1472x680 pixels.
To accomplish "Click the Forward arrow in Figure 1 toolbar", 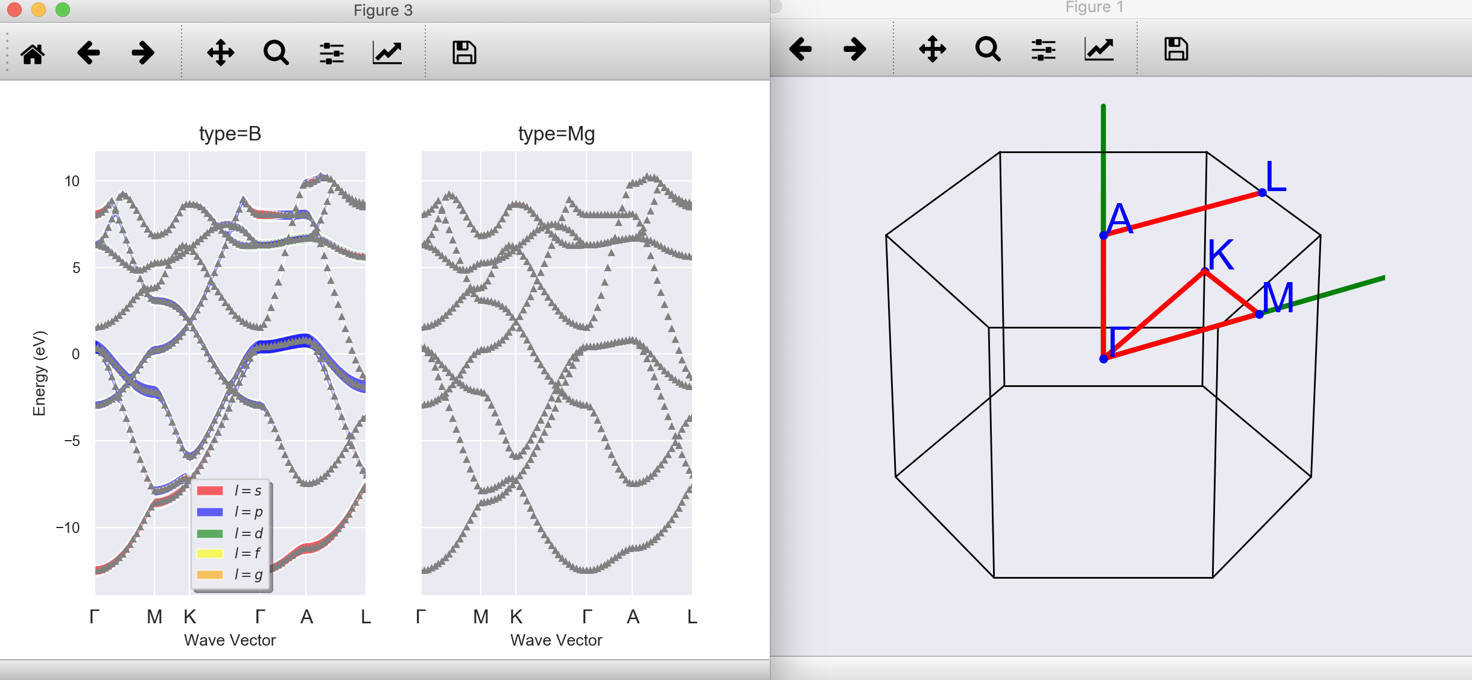I will pyautogui.click(x=855, y=49).
